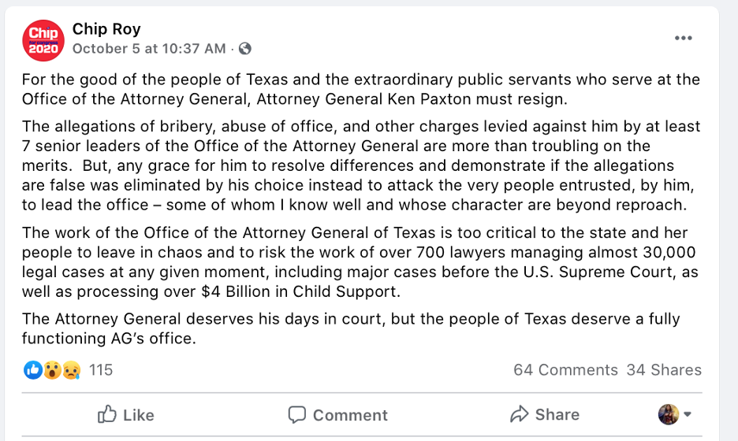View the 34 Shares list
This screenshot has width=738, height=441.
(664, 369)
